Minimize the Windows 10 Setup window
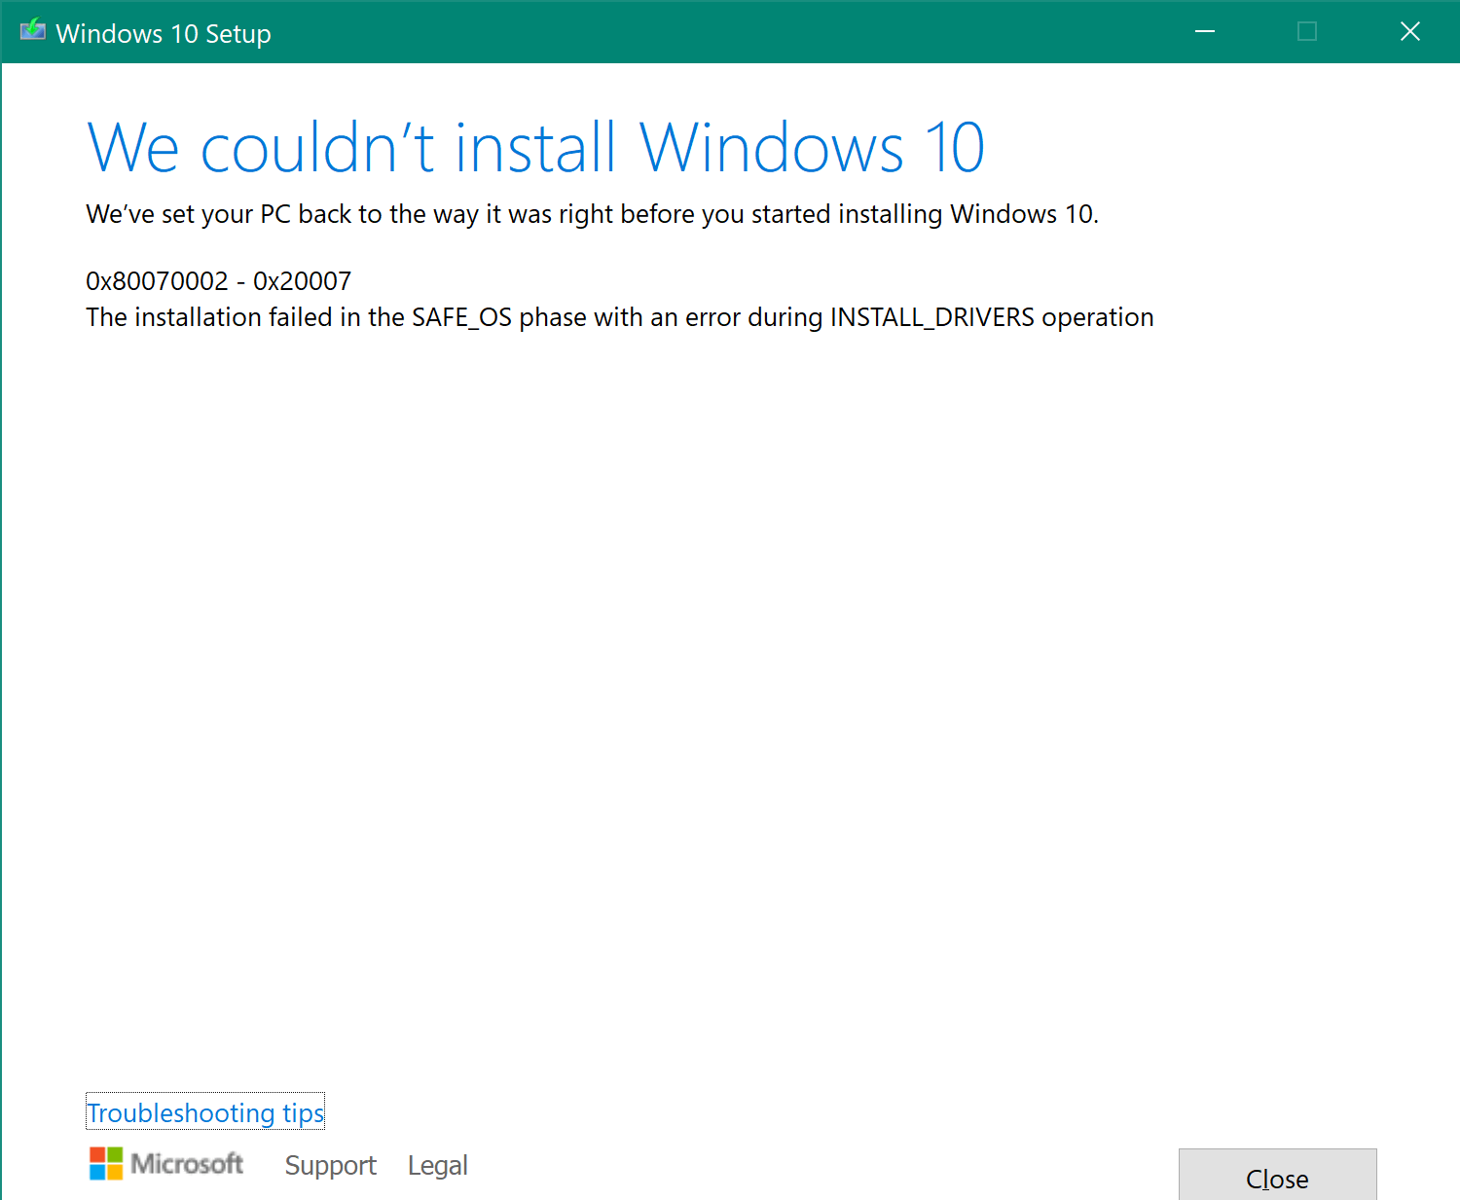Screen dimensions: 1460x1200 click(1205, 31)
